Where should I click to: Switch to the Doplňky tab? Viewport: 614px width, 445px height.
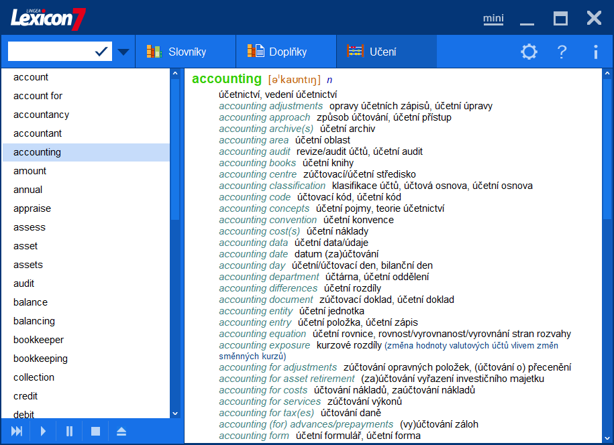pos(278,52)
